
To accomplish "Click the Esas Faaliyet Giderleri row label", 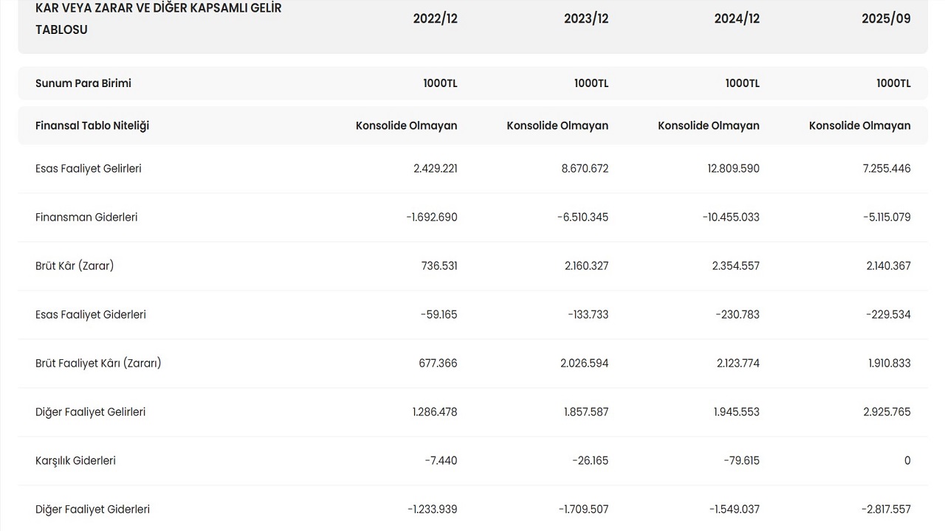I will (x=91, y=314).
